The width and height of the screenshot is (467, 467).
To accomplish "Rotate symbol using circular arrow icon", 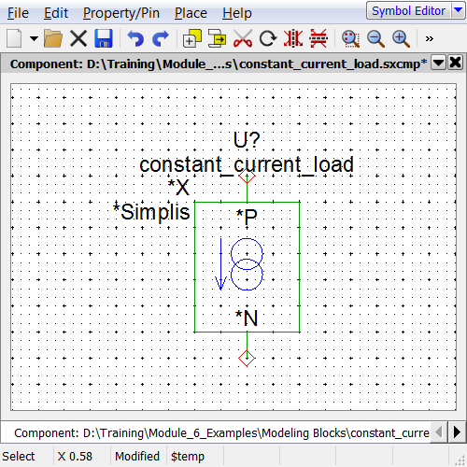I will tap(268, 38).
